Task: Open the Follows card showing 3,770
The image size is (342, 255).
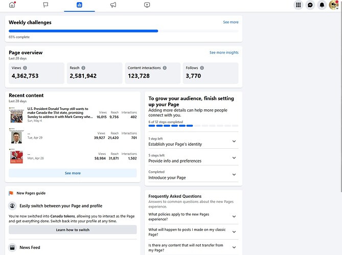Action: point(211,73)
